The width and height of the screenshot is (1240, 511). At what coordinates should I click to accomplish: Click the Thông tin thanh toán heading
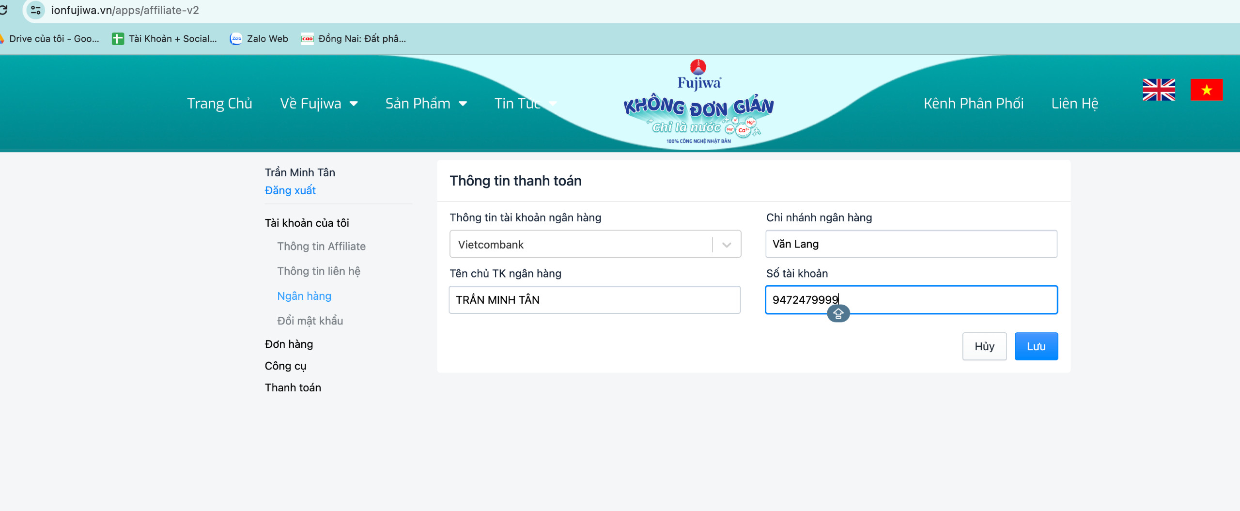pyautogui.click(x=515, y=181)
